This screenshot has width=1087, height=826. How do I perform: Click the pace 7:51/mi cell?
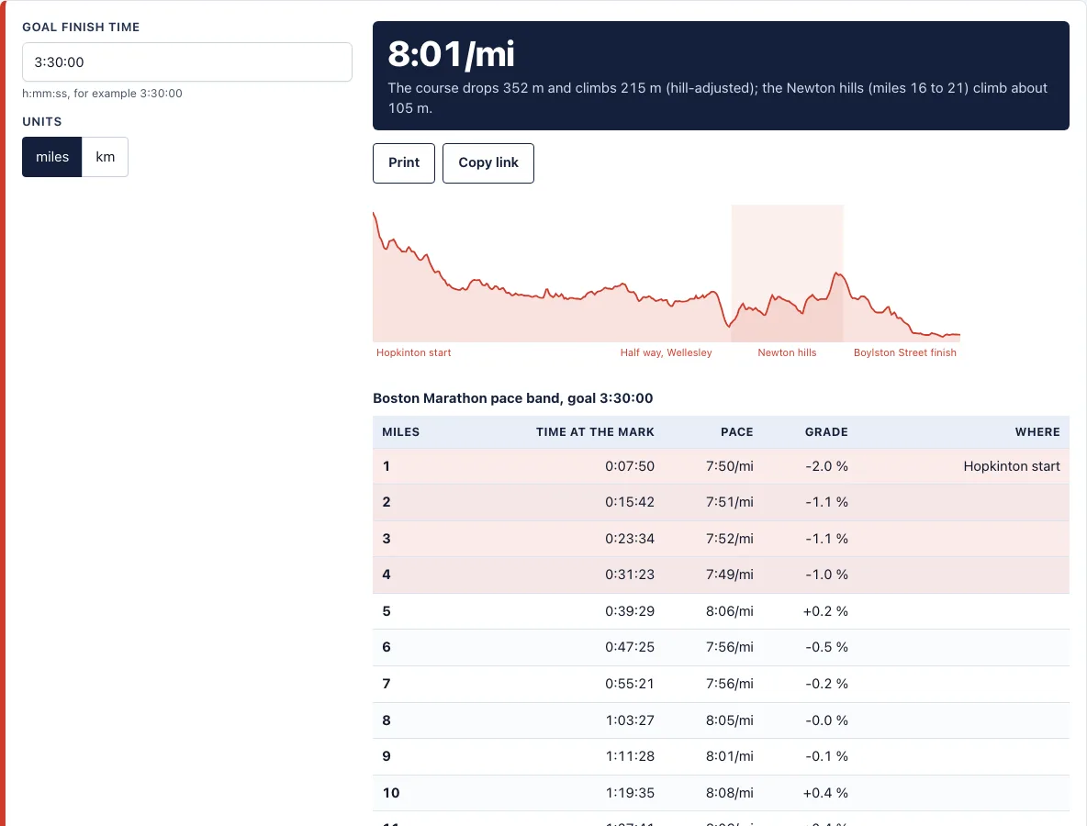point(729,502)
